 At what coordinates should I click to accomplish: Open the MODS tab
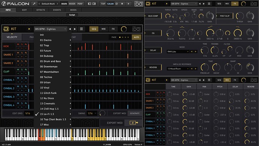point(73,10)
